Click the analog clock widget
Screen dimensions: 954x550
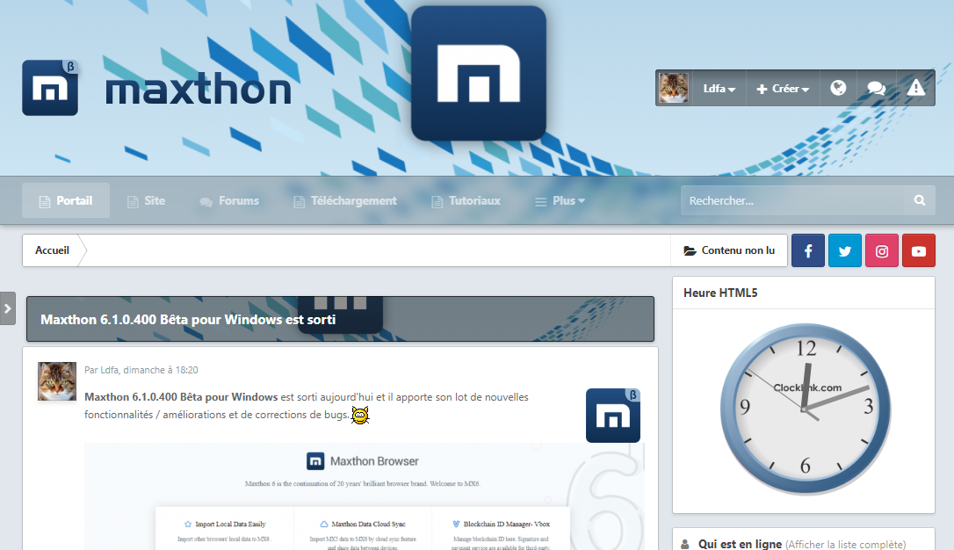pos(806,409)
